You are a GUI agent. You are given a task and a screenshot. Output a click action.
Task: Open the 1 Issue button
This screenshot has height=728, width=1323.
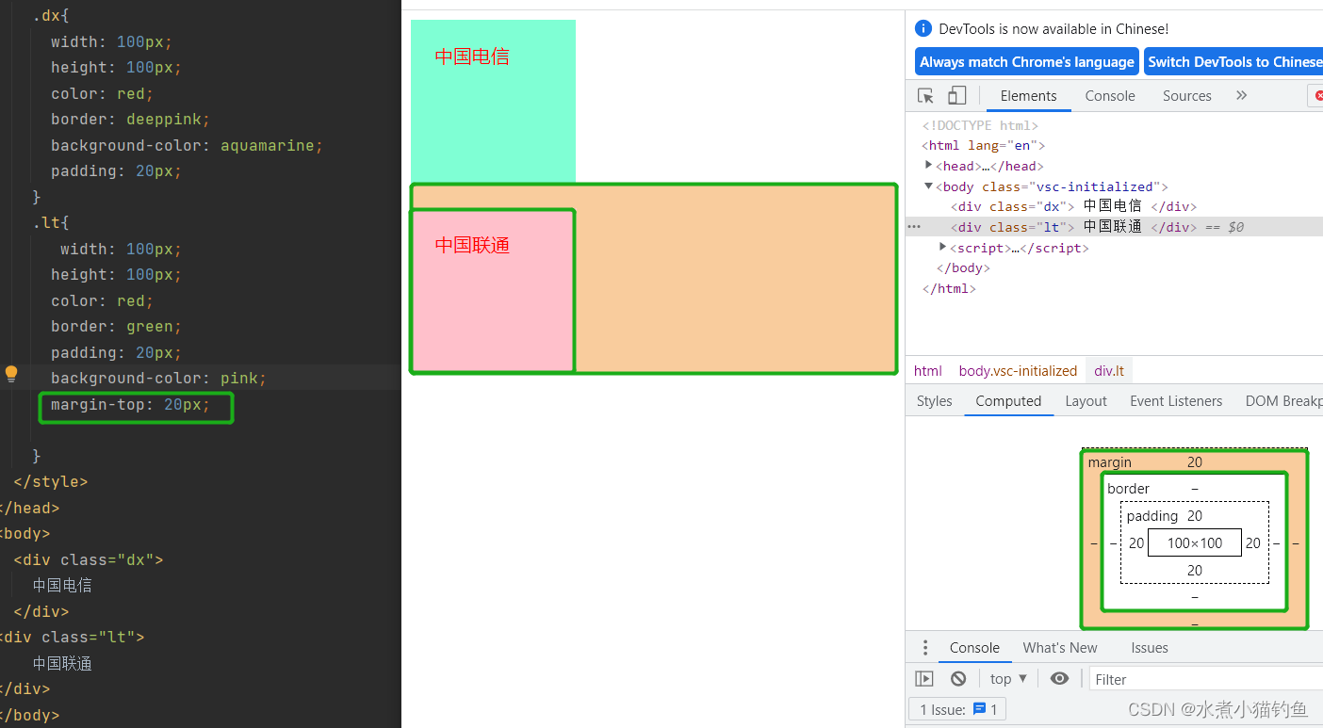click(x=957, y=709)
